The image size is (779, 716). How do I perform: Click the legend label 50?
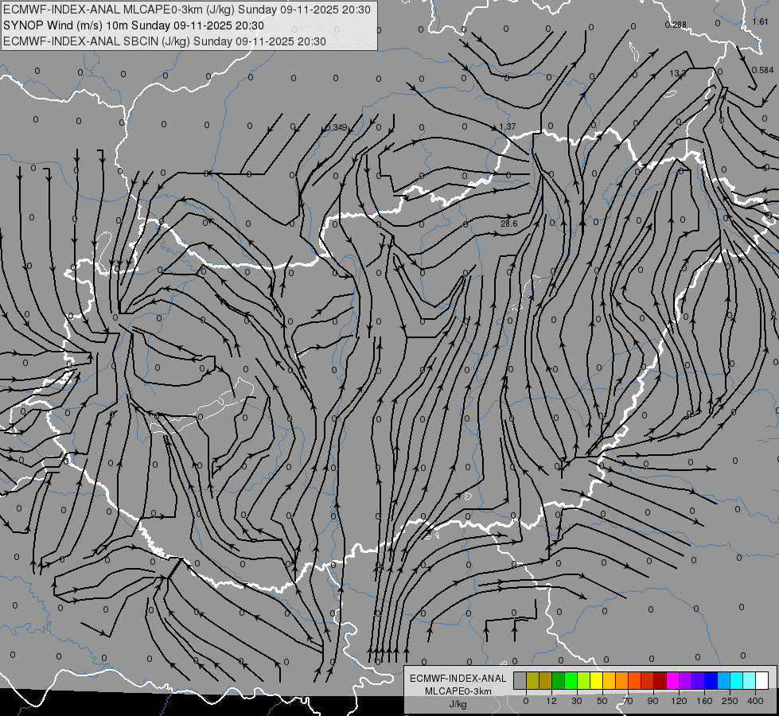pyautogui.click(x=602, y=701)
